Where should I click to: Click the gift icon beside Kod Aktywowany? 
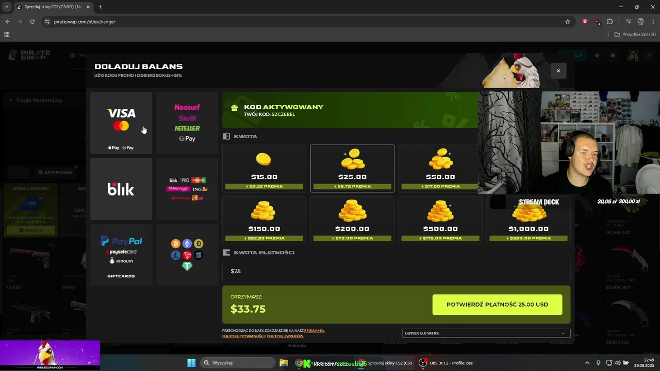point(235,108)
